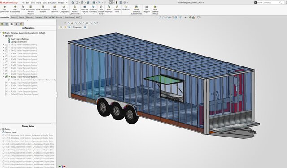
Task: Switch to the SOLIDWORKS Add-Ins tab
Action: click(x=53, y=17)
